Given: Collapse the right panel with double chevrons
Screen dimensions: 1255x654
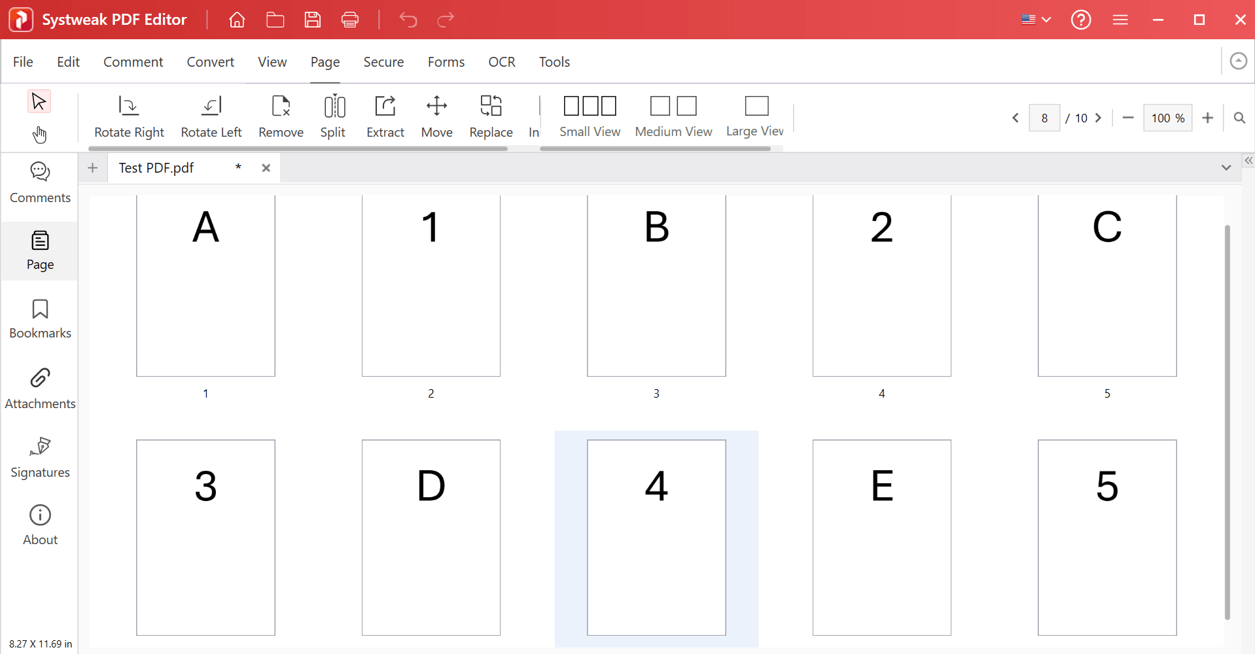Looking at the screenshot, I should [1248, 160].
